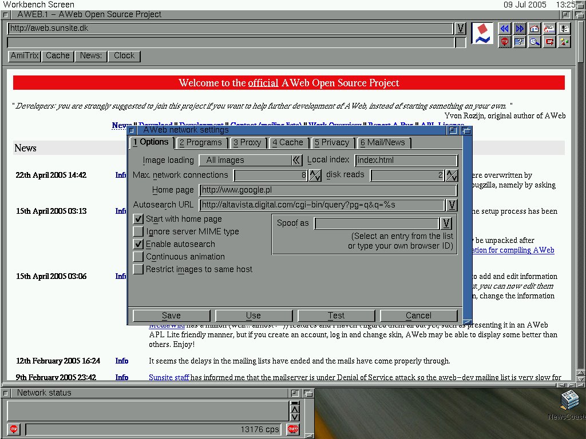This screenshot has width=586, height=439.
Task: Click the Max. network connections stepper arrows
Action: [315, 175]
